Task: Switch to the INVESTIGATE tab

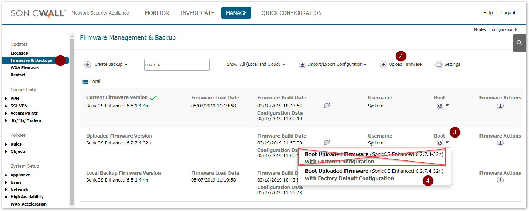Action: click(197, 13)
